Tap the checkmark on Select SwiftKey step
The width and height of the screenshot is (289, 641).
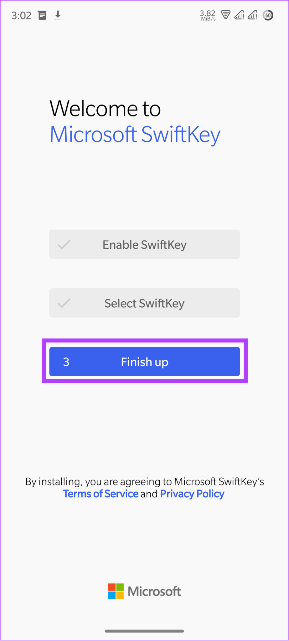[x=64, y=303]
